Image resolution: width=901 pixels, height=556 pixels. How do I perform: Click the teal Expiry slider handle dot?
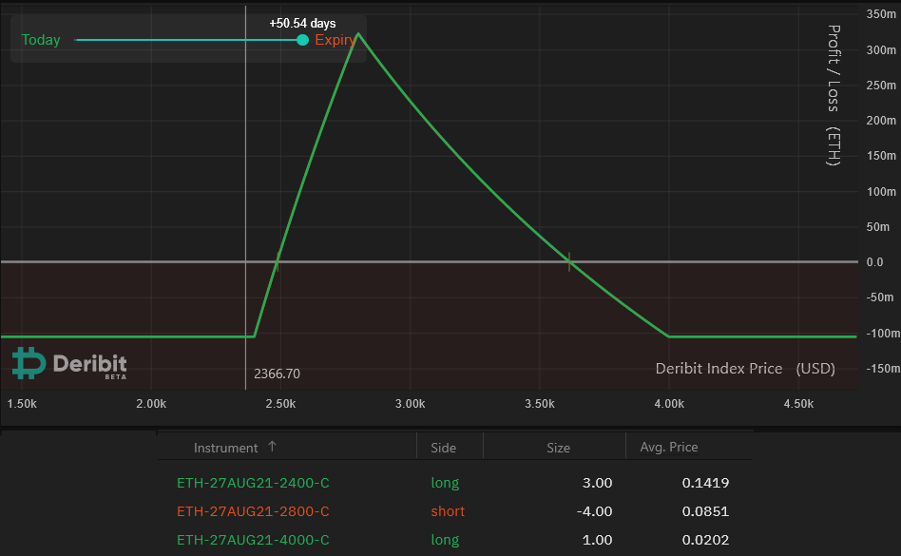(301, 40)
